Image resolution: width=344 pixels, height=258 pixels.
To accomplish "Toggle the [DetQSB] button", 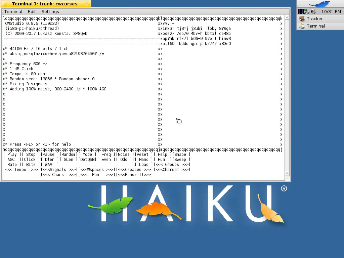I will pyautogui.click(x=88, y=160).
